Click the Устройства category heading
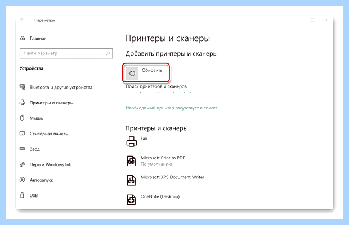The width and height of the screenshot is (349, 225). click(x=32, y=68)
